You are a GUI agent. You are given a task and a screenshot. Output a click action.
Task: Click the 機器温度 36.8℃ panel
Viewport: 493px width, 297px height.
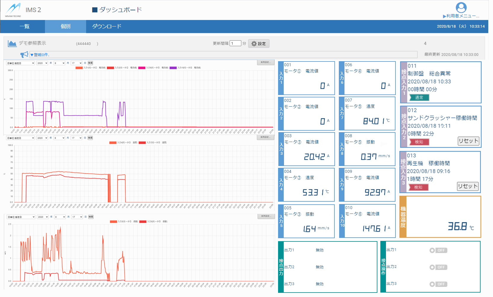[440, 217]
